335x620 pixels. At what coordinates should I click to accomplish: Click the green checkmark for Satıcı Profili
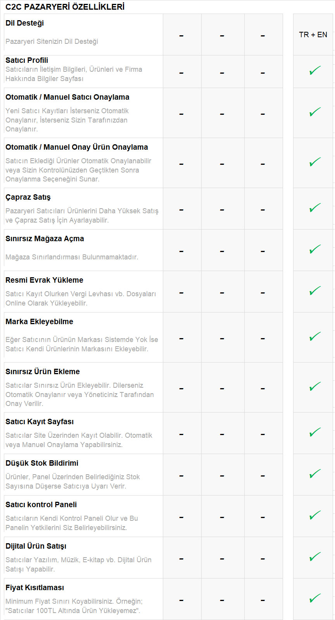(314, 71)
